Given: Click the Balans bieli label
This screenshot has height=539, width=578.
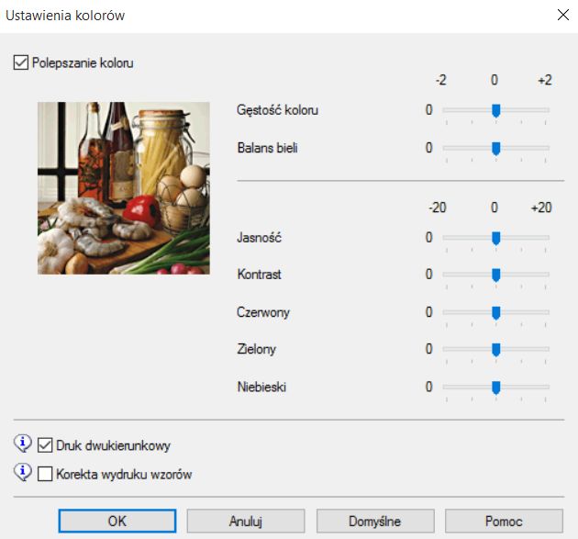Looking at the screenshot, I should 268,148.
